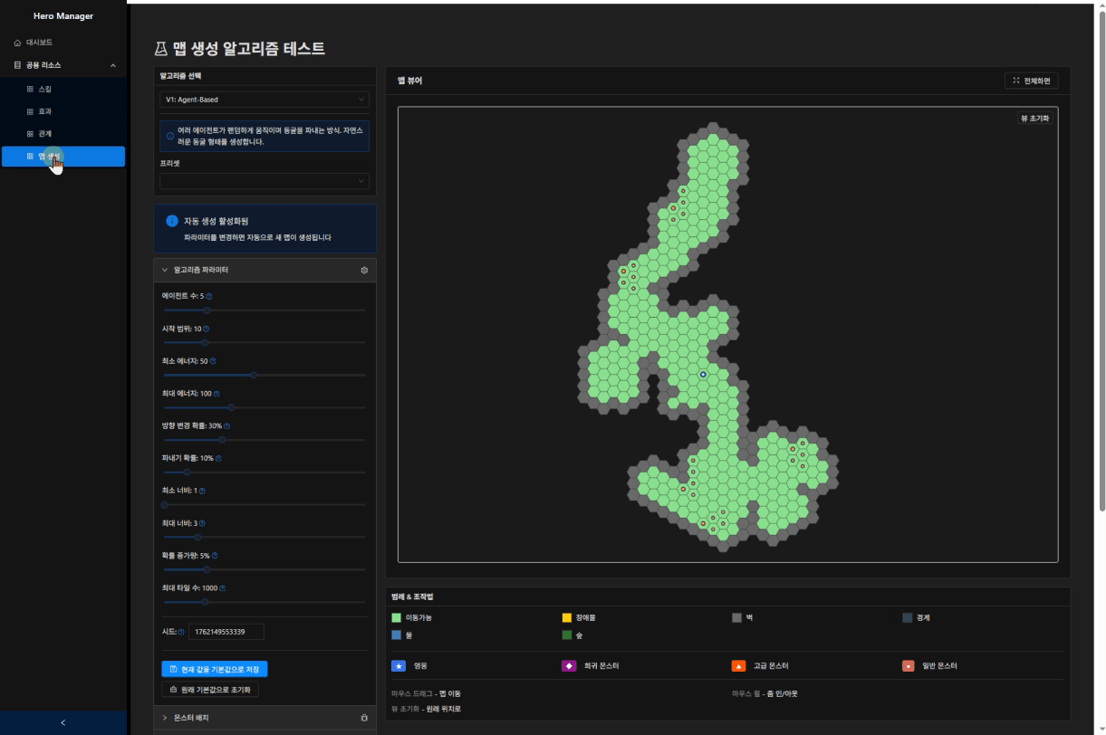
Task: Click the orange 고급 몬스터 legend icon
Action: pyautogui.click(x=738, y=665)
